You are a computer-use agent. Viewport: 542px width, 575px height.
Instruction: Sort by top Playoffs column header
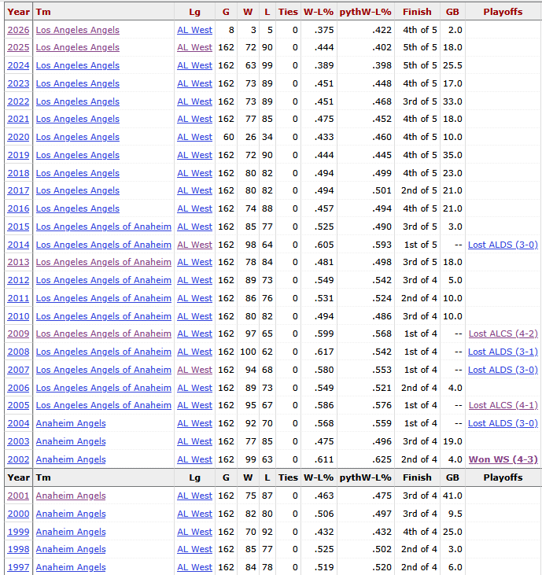pyautogui.click(x=503, y=12)
